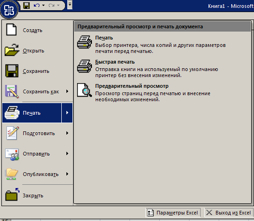Click the Redo arrow icon

52,6
